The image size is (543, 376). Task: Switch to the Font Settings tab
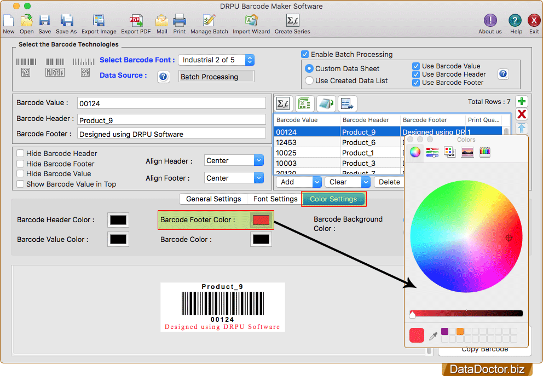coord(275,199)
